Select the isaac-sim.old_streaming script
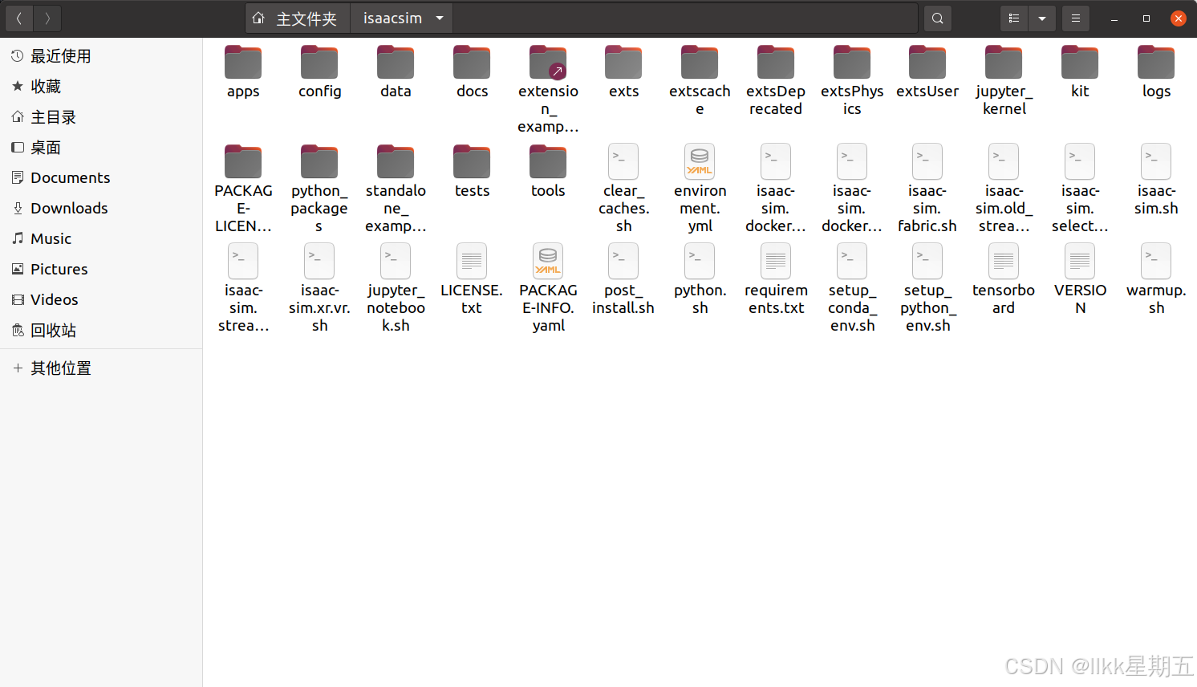1197x687 pixels. click(x=1004, y=189)
